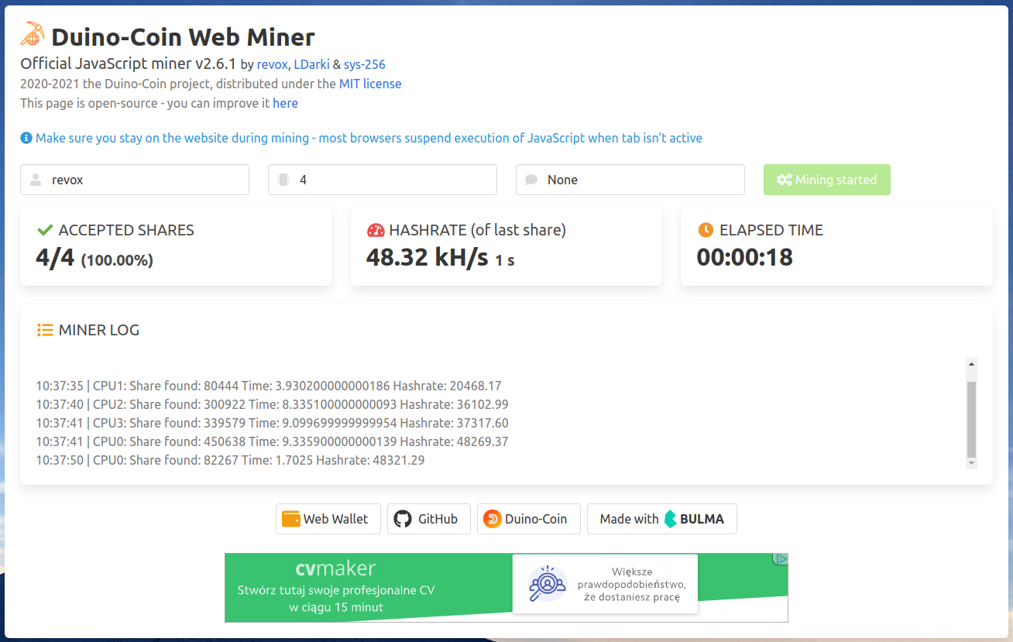Click the MINER LOG heading
Screen dimensions: 1013x642
[99, 330]
